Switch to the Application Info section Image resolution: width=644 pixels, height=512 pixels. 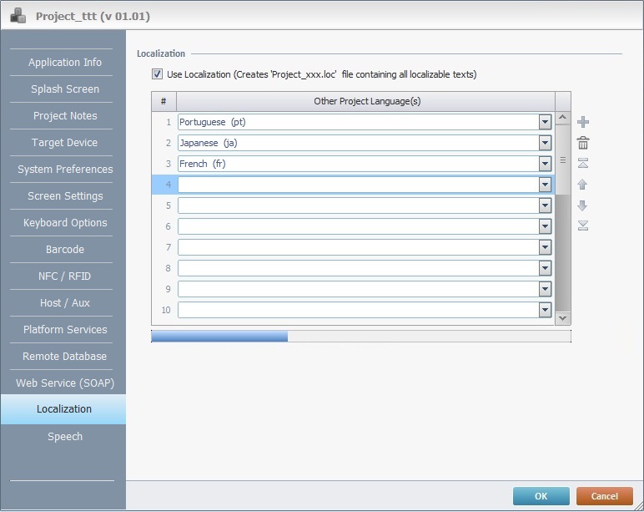tap(64, 63)
